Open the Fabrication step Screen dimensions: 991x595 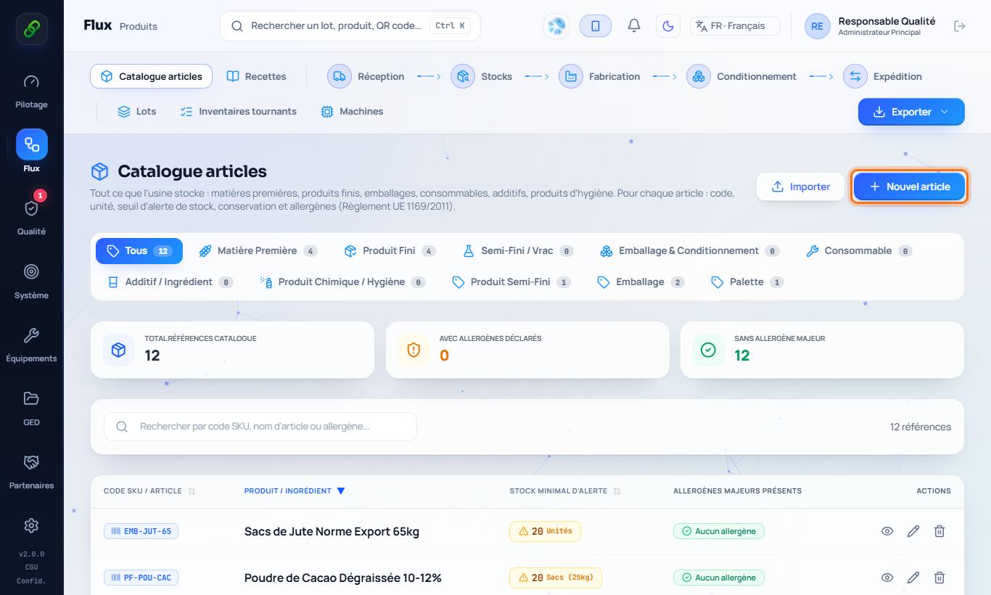coord(599,76)
